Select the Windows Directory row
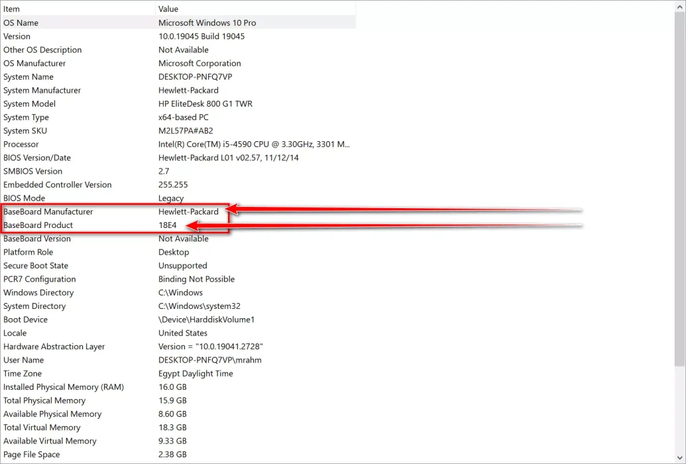The height and width of the screenshot is (464, 686). pos(178,292)
